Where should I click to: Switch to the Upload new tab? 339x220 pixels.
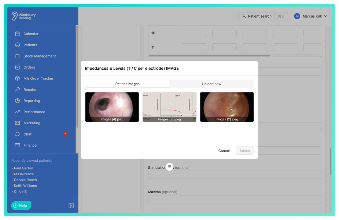click(x=211, y=84)
